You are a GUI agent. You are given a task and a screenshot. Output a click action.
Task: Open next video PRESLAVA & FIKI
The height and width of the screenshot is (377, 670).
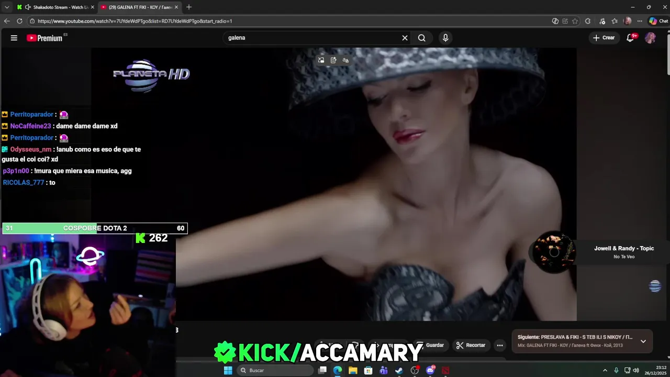click(575, 337)
